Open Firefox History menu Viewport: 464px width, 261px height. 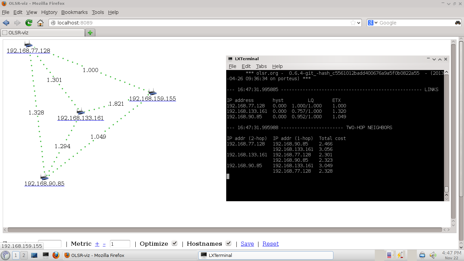(x=49, y=12)
